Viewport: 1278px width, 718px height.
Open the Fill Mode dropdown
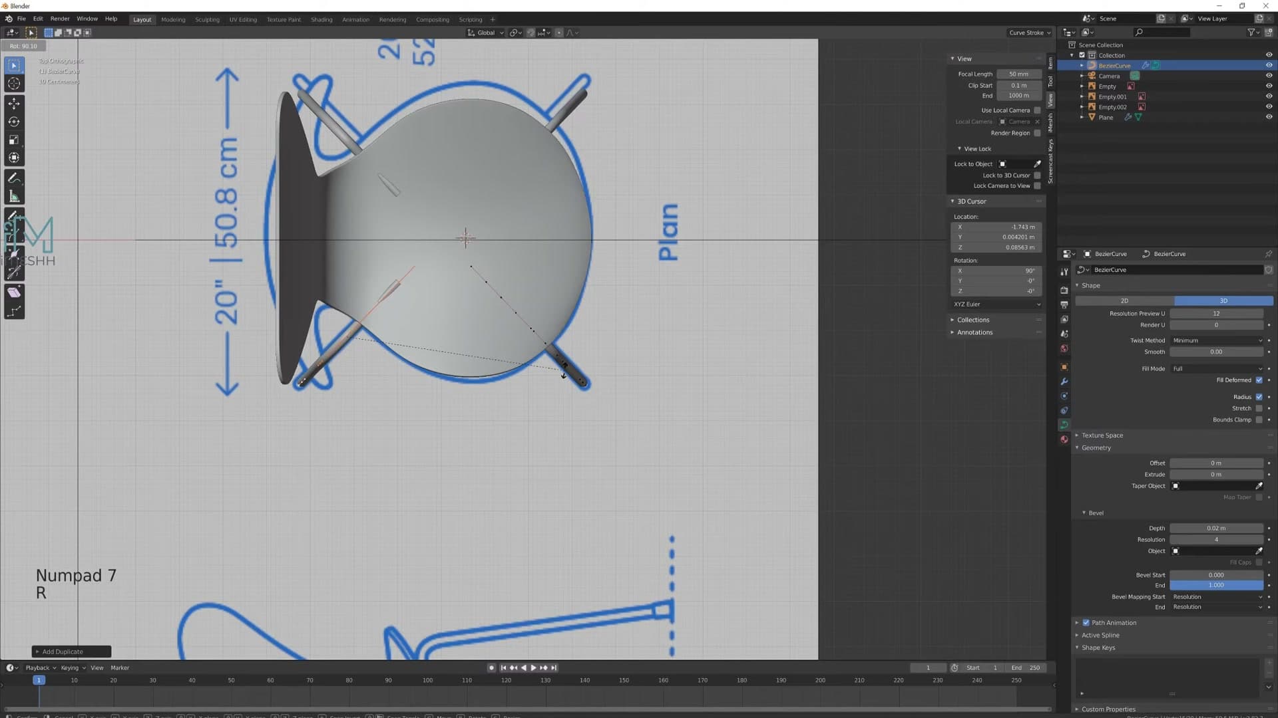click(x=1217, y=369)
